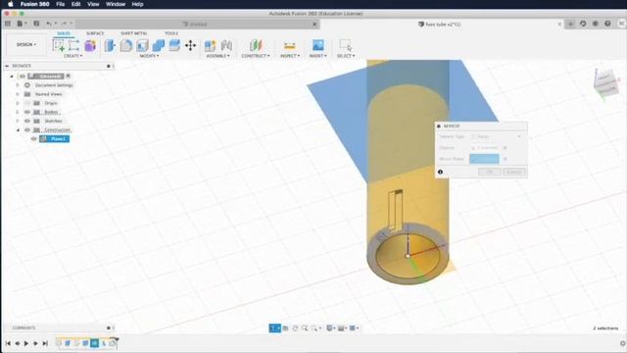The image size is (627, 353).
Task: Select the New Component assemble tool
Action: coord(210,45)
